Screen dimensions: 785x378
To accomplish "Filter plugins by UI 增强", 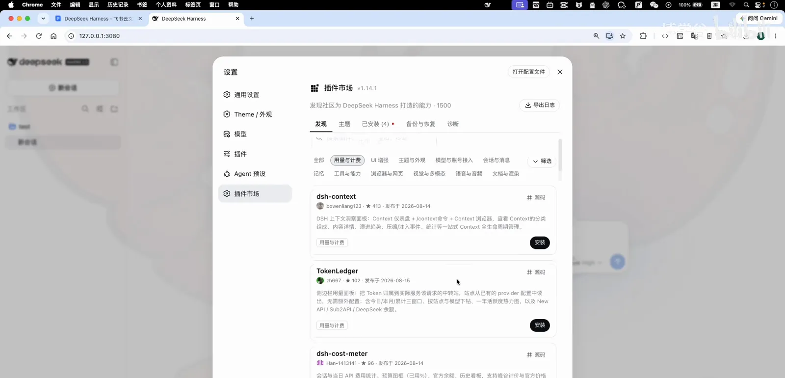I will pos(380,161).
